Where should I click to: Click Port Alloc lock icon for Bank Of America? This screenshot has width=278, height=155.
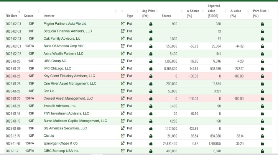coord(262,46)
